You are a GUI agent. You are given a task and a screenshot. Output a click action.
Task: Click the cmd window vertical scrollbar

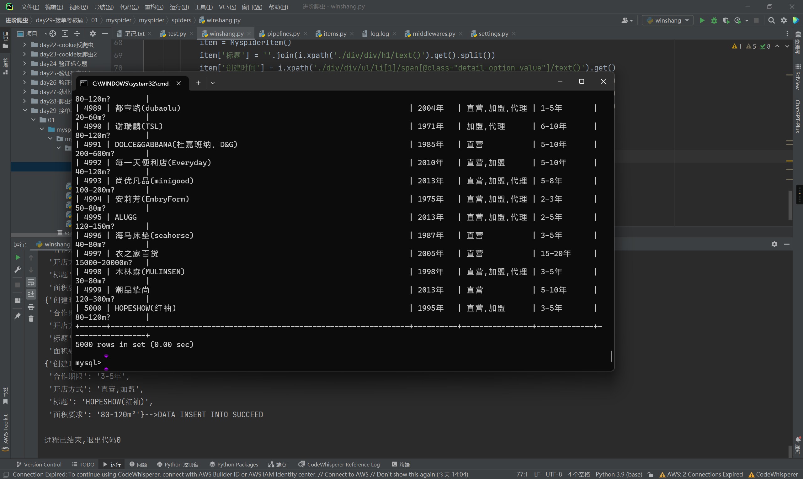pos(611,356)
